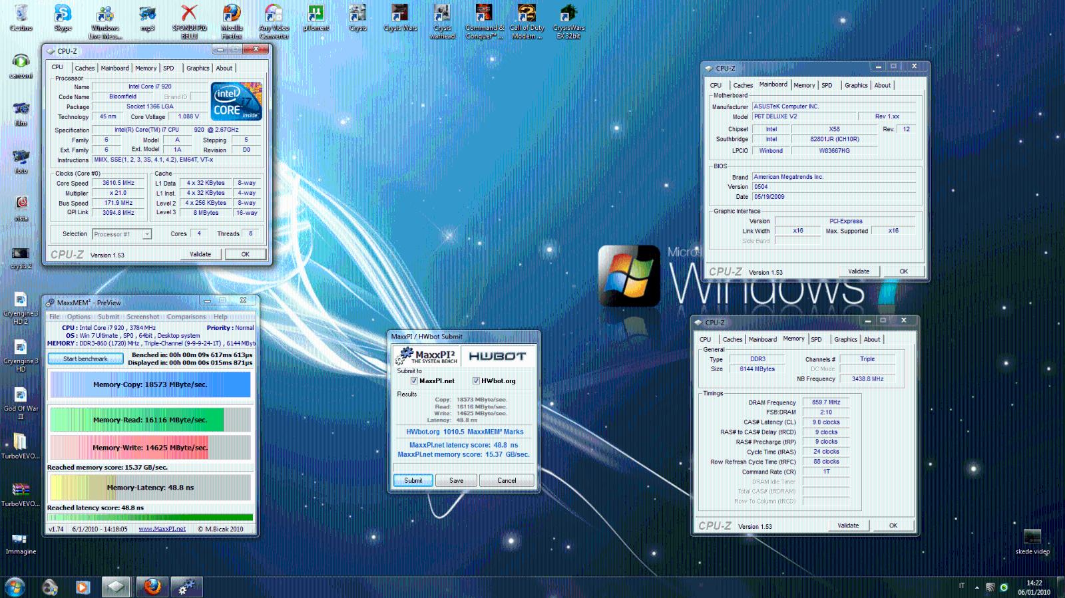Launch µTorrent desktop shortcut

[316, 18]
